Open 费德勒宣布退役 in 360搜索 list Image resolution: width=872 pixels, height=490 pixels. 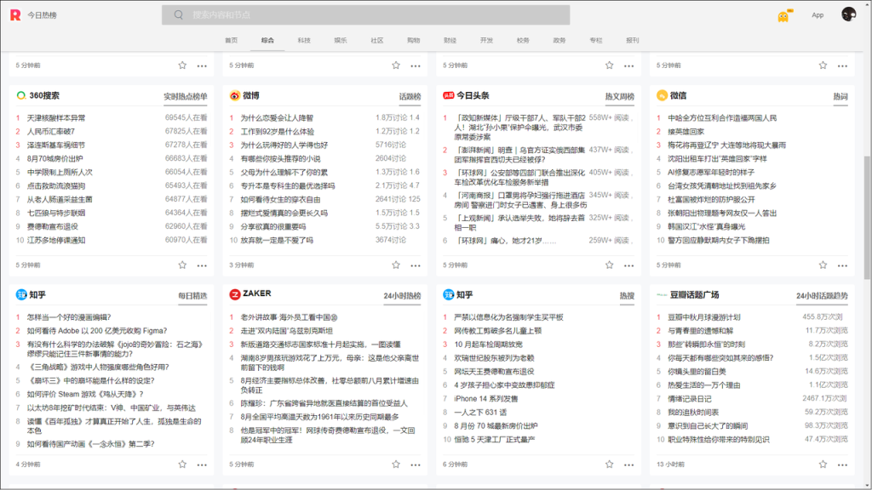pyautogui.click(x=52, y=226)
